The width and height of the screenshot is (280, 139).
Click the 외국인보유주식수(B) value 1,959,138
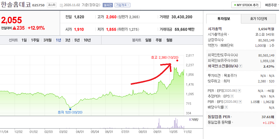click(x=267, y=61)
